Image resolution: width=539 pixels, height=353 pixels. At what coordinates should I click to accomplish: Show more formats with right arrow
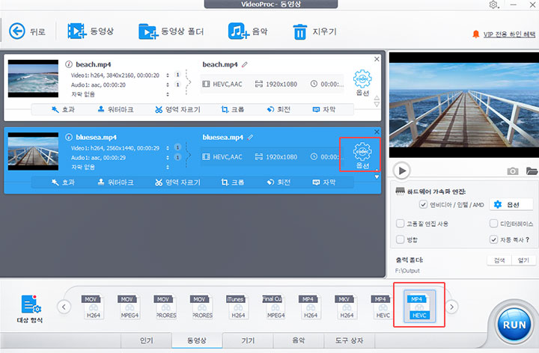tap(451, 307)
